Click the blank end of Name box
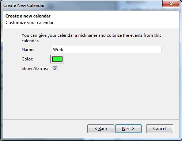 (x=112, y=50)
